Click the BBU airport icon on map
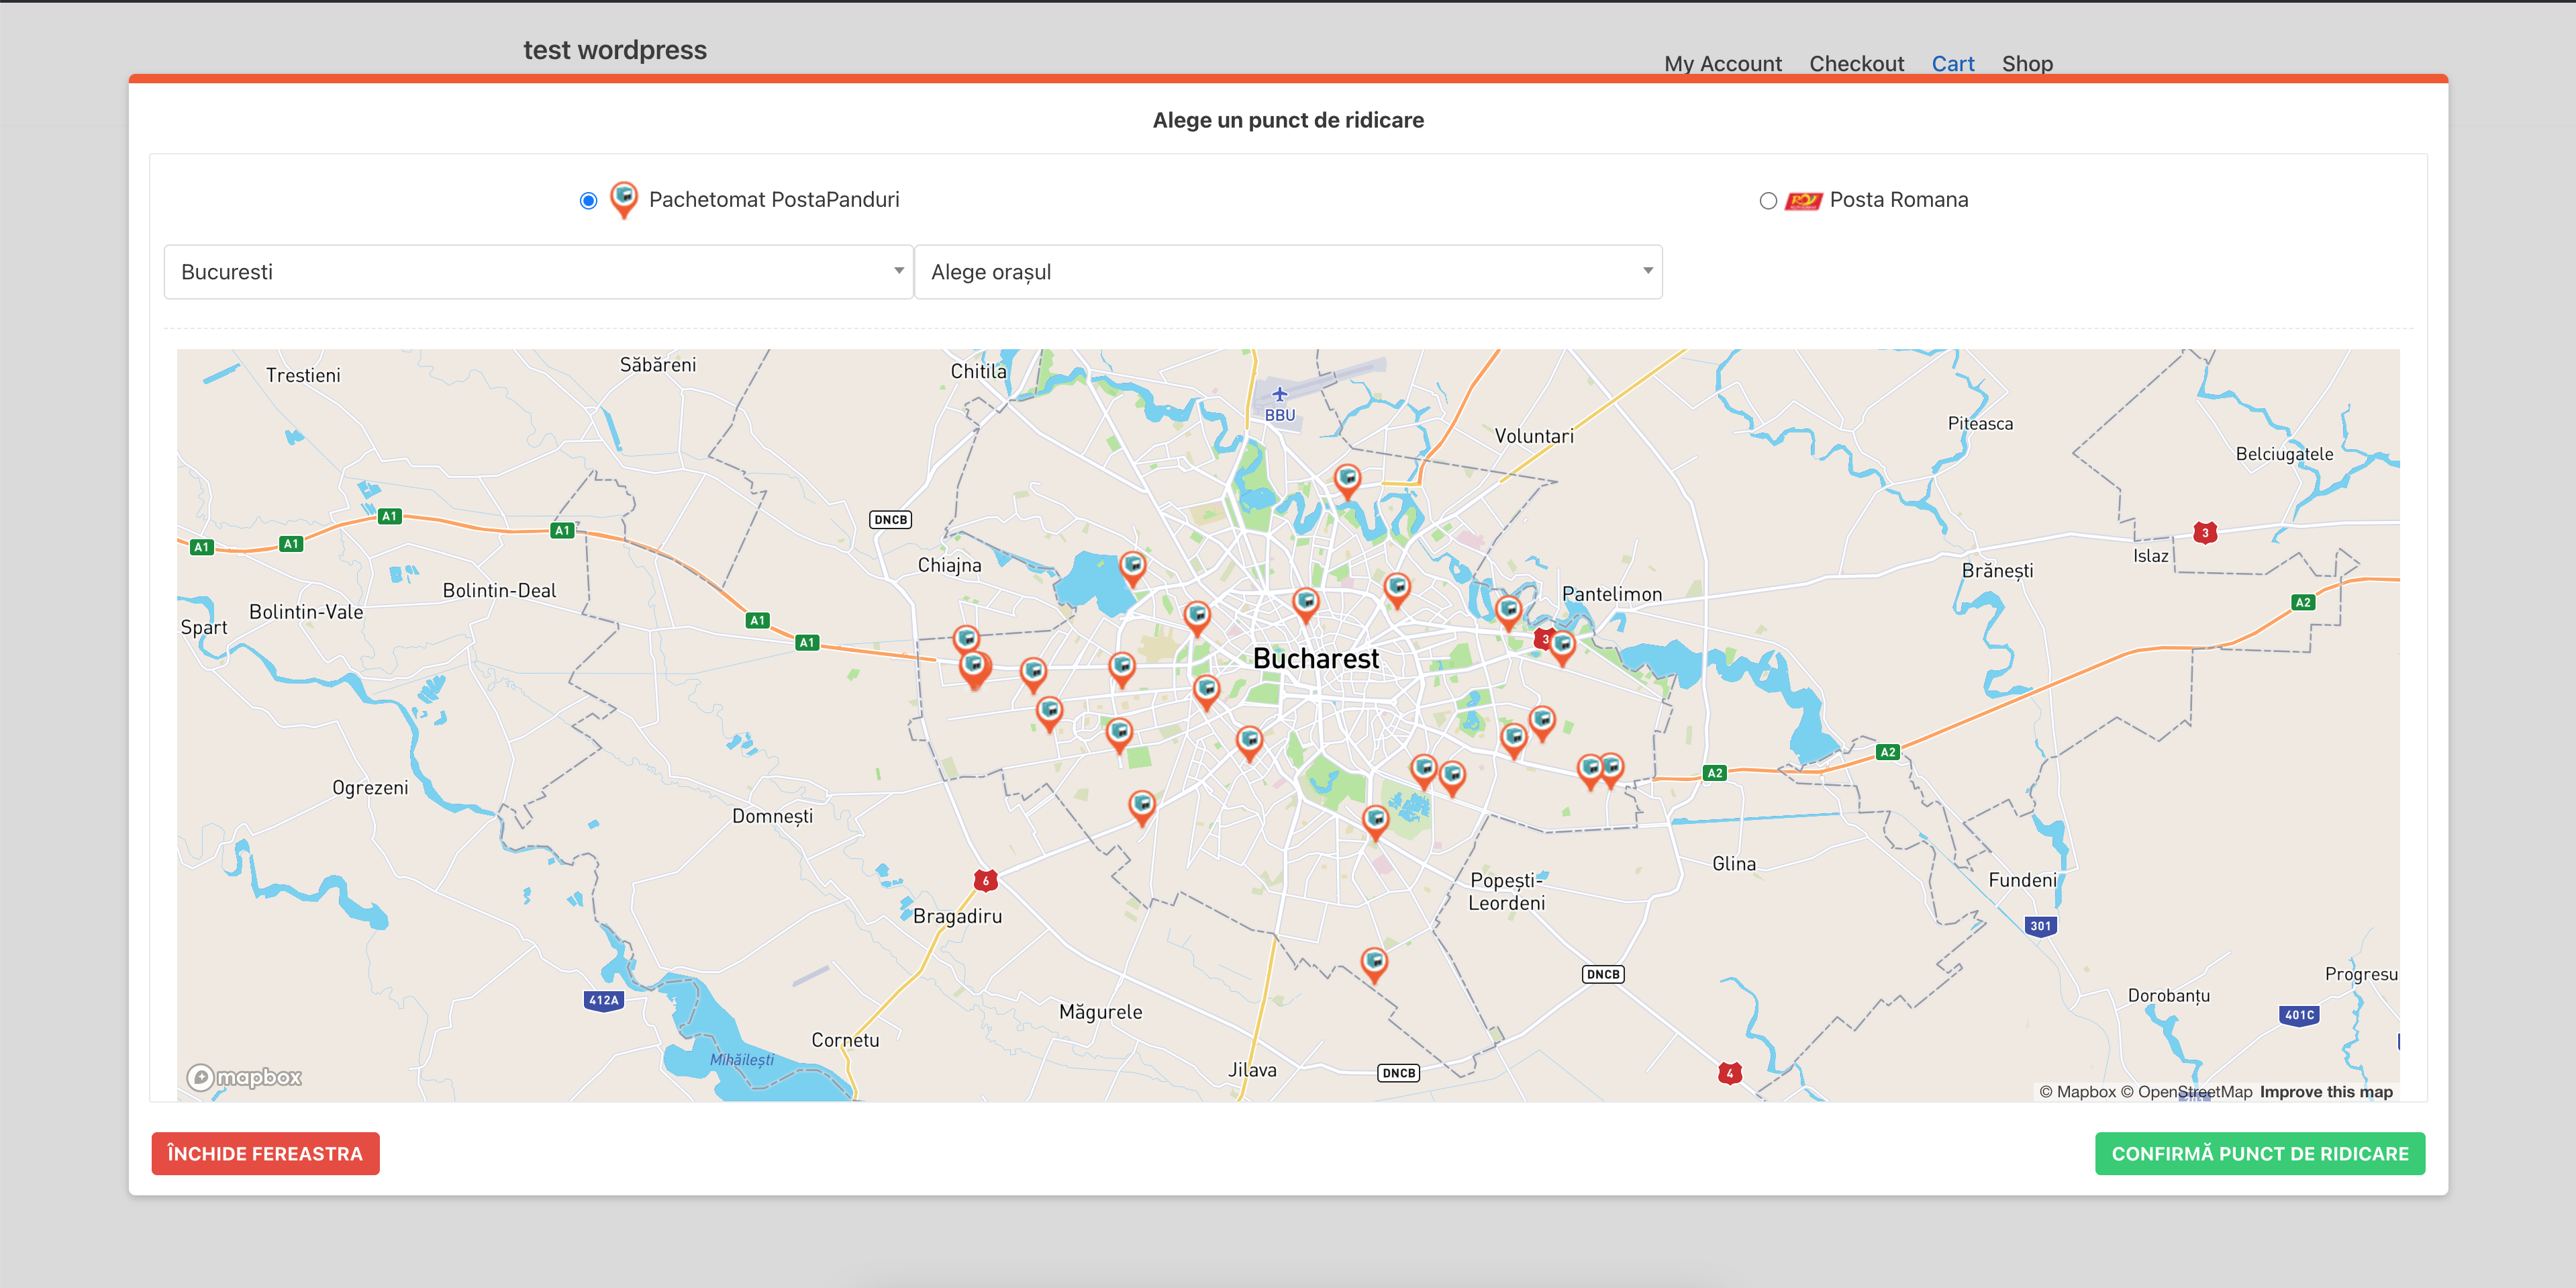The image size is (2576, 1288). click(1279, 394)
